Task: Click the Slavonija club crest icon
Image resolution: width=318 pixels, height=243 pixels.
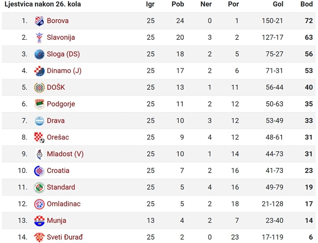Action: coord(39,38)
